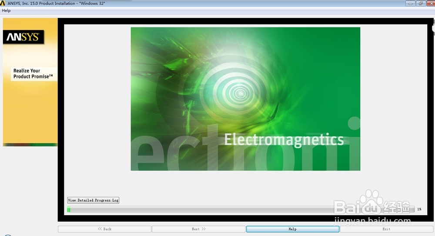The height and width of the screenshot is (236, 435).
Task: Click the Electromagnetics splash image
Action: pos(245,99)
